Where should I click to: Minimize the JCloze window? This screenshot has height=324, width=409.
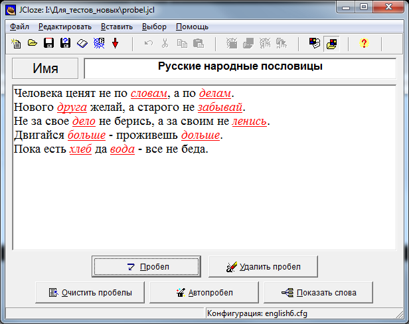tap(346, 7)
